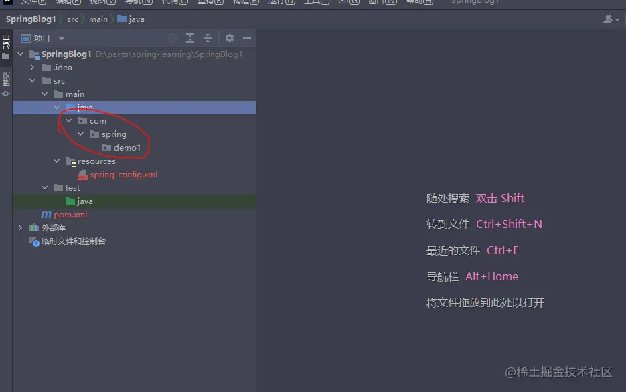Click the spring-config.xml file icon
Image resolution: width=626 pixels, height=392 pixels.
(82, 175)
